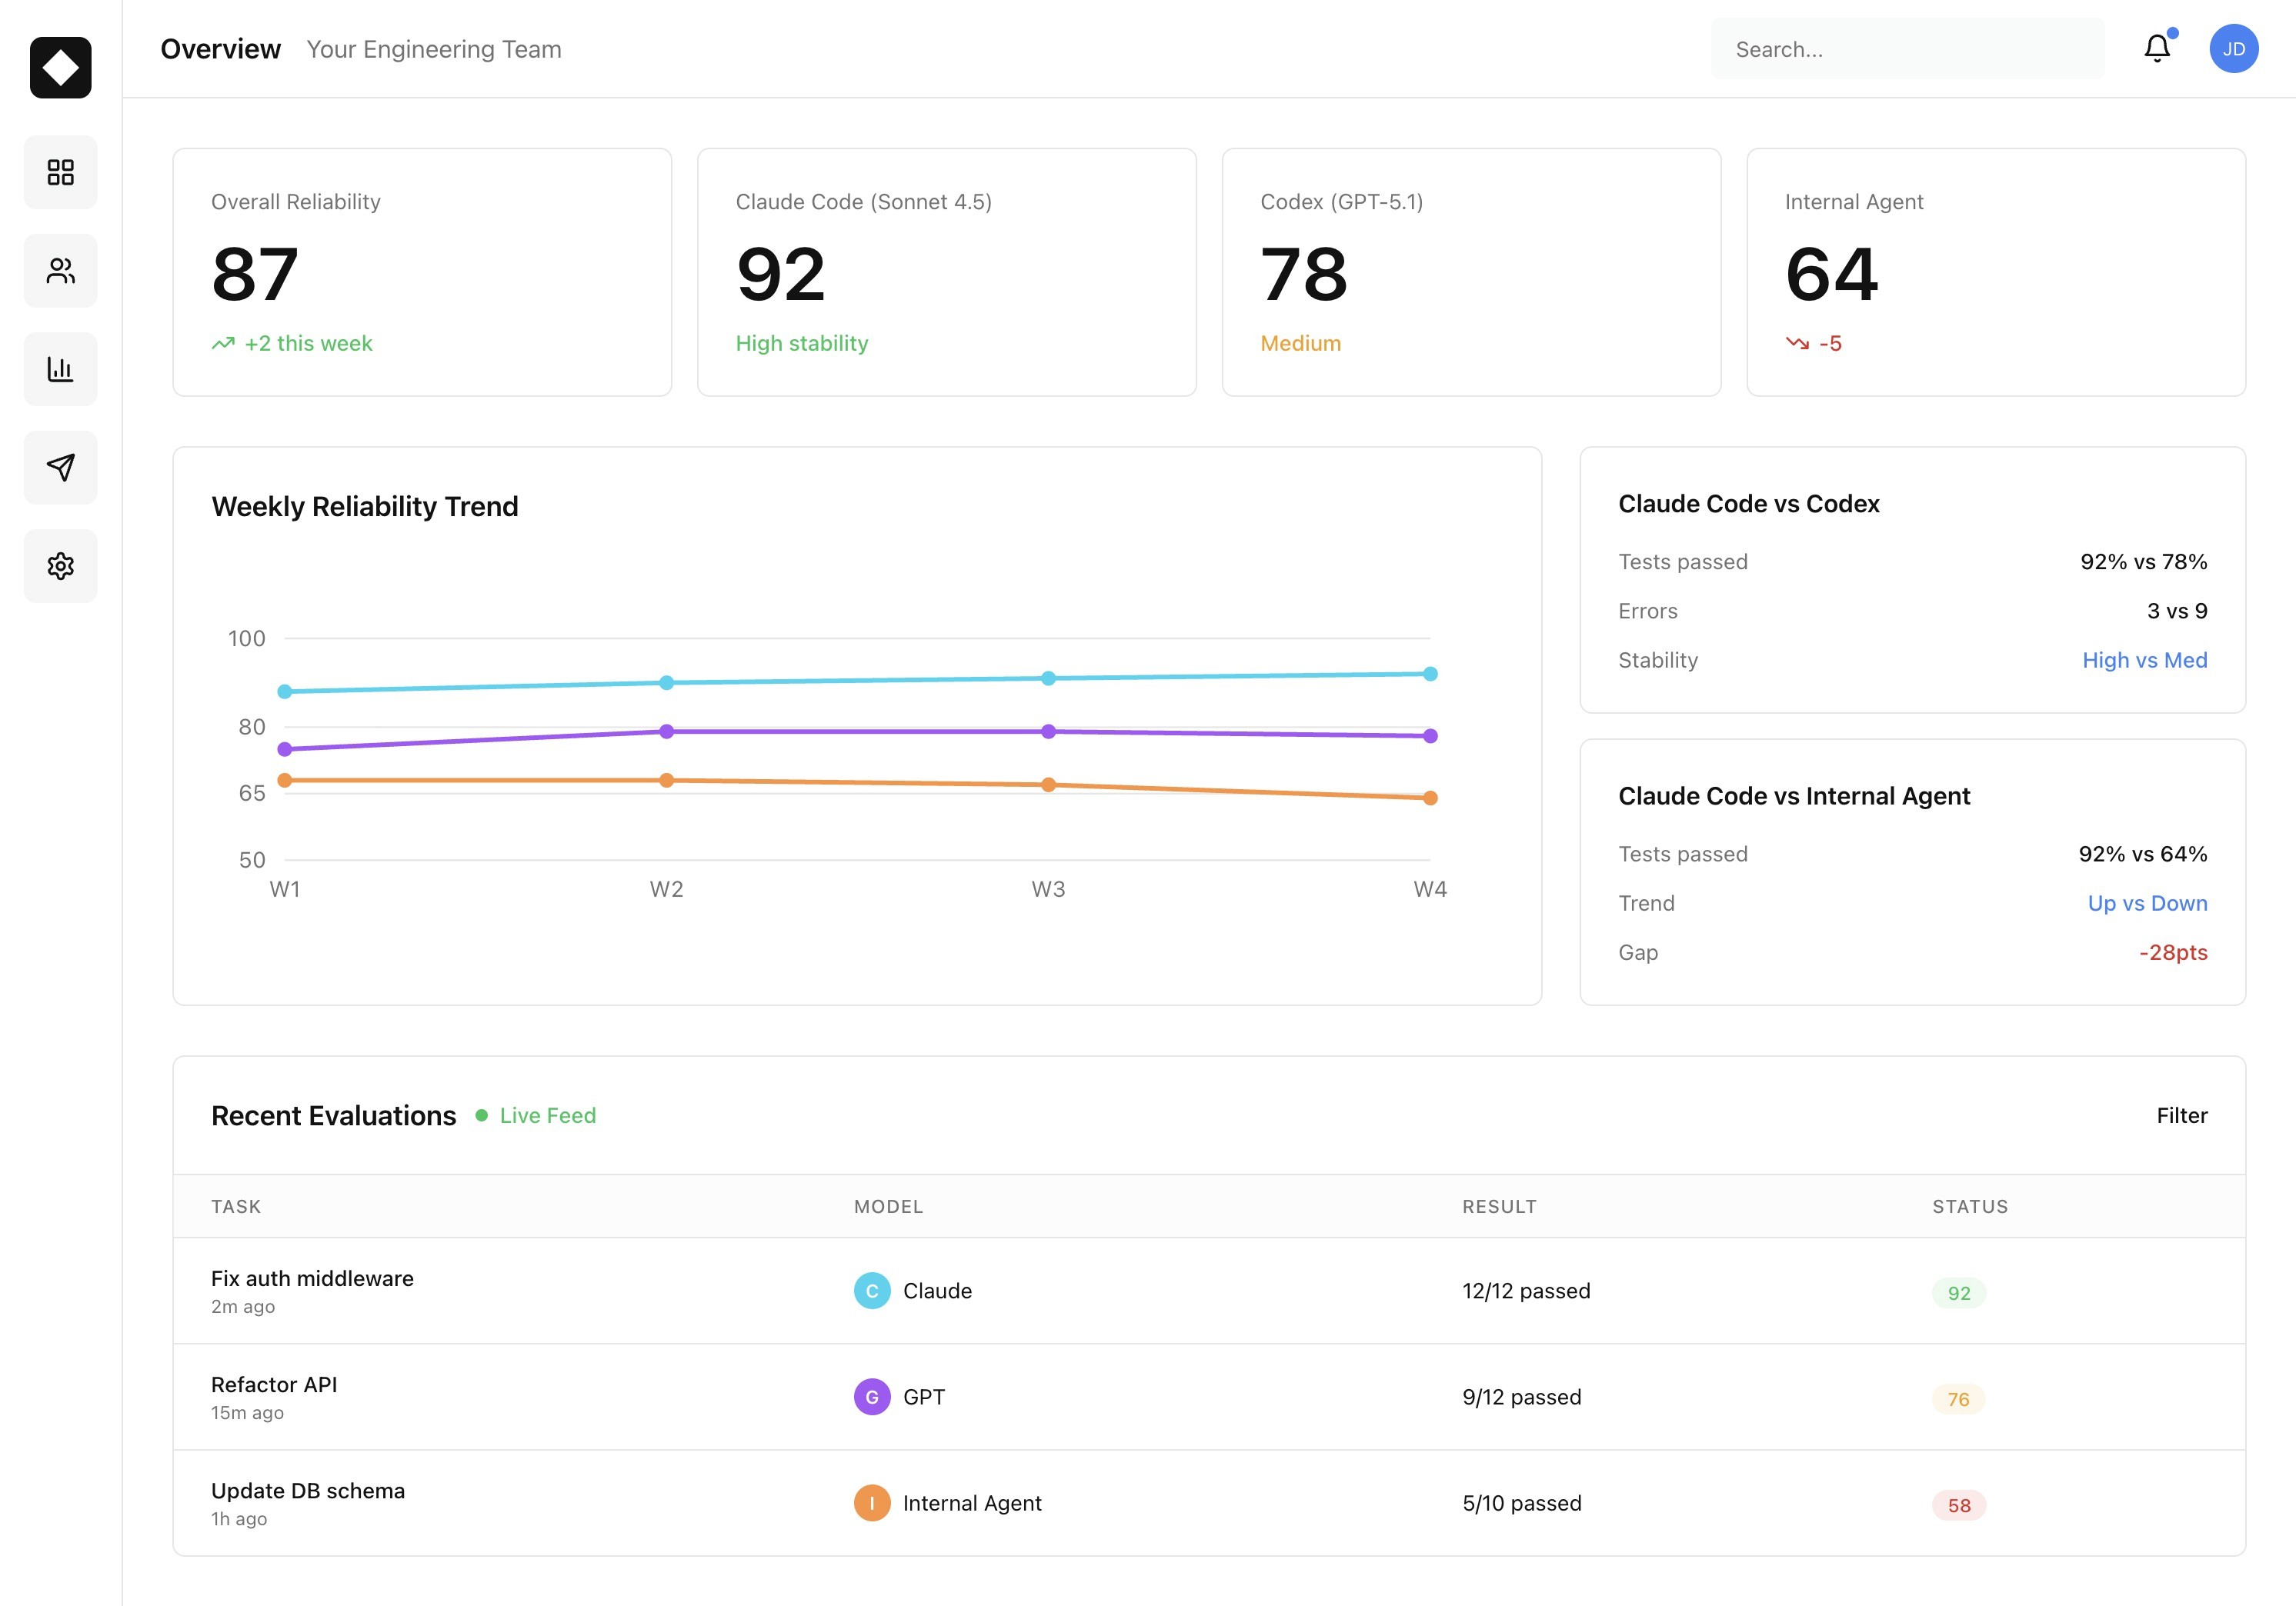
Task: Click the +2 this week text
Action: click(x=308, y=344)
